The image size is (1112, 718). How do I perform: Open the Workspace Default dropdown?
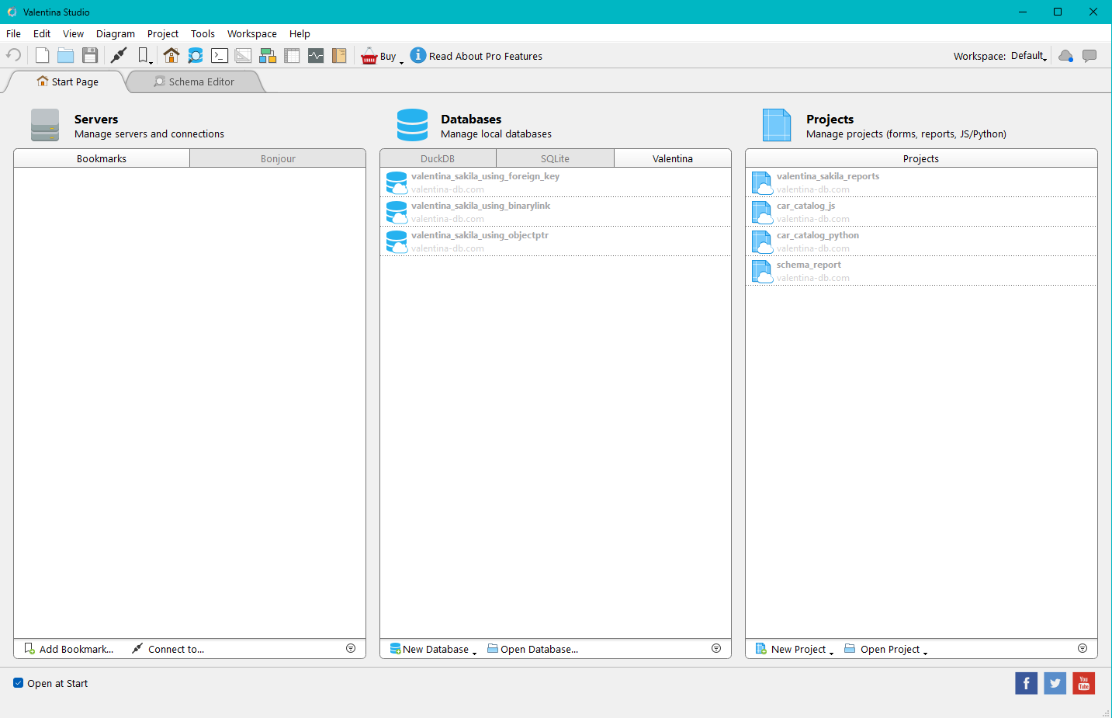[x=1029, y=56]
